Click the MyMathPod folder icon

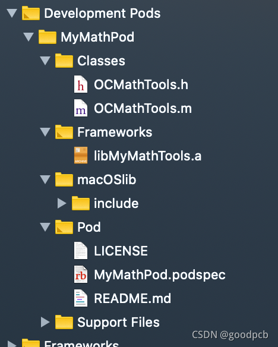(48, 37)
